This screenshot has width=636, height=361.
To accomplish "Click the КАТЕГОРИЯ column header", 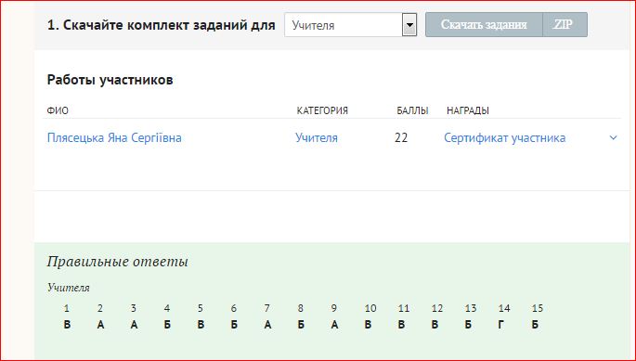I will (x=322, y=110).
